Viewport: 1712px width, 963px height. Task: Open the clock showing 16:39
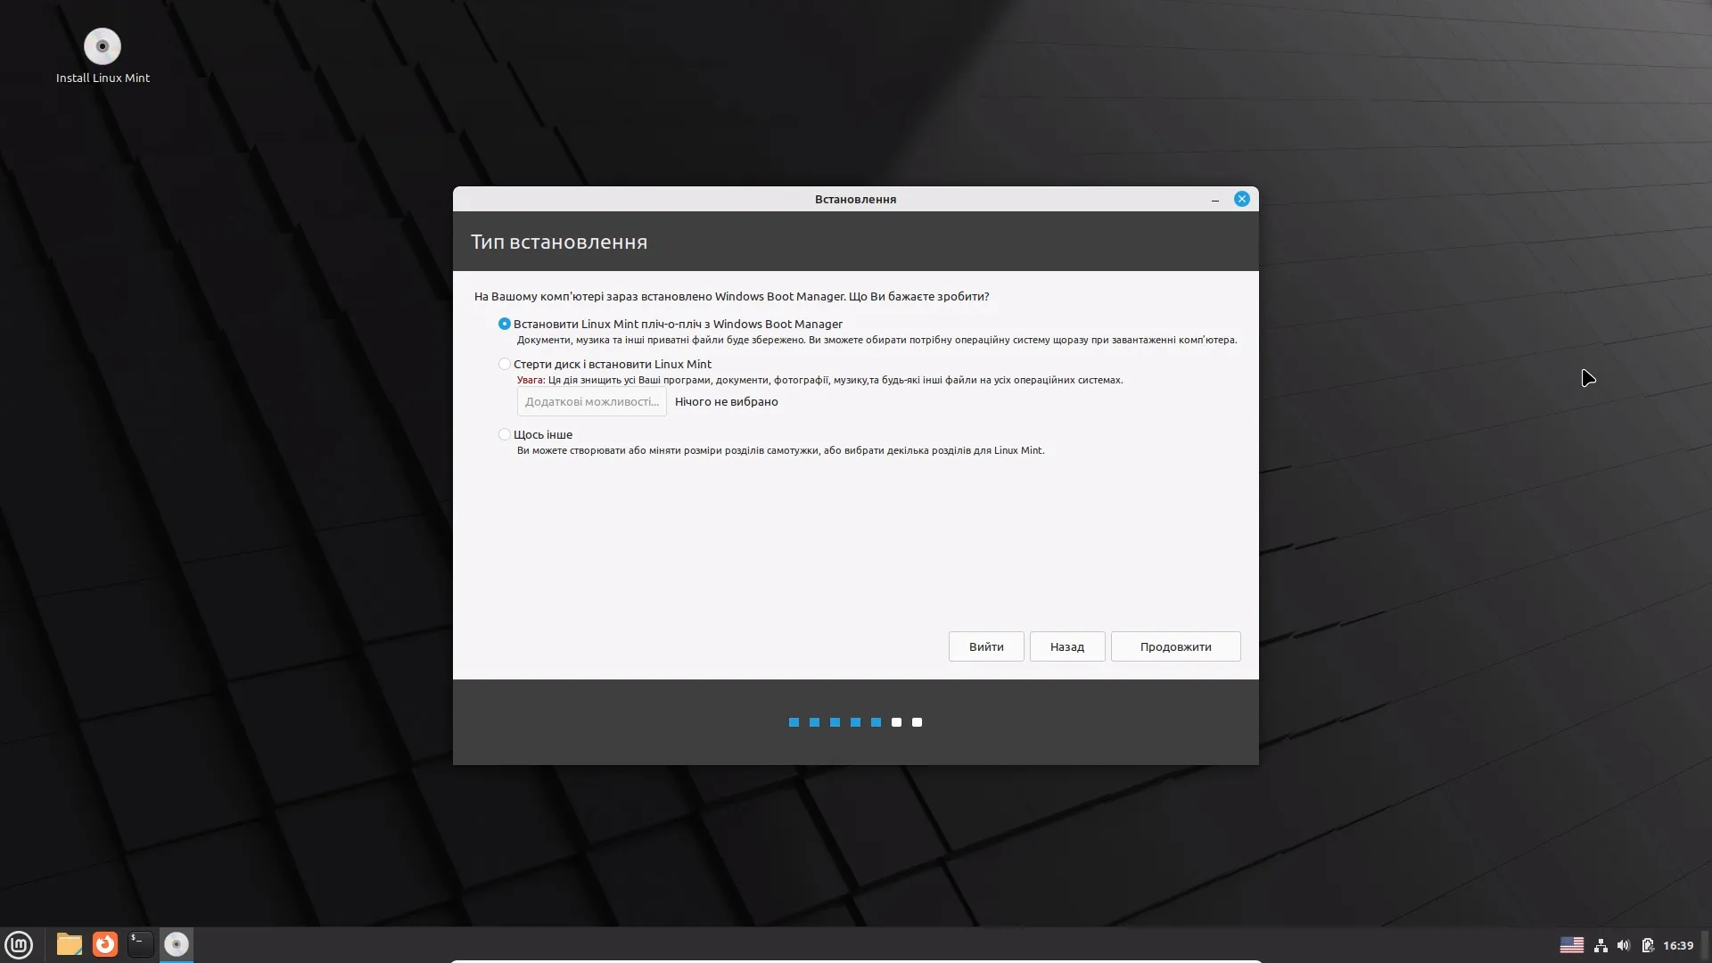(1678, 945)
